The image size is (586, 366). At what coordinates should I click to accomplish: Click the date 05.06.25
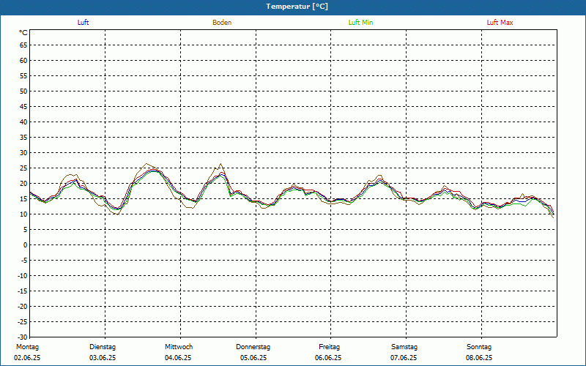tap(253, 358)
